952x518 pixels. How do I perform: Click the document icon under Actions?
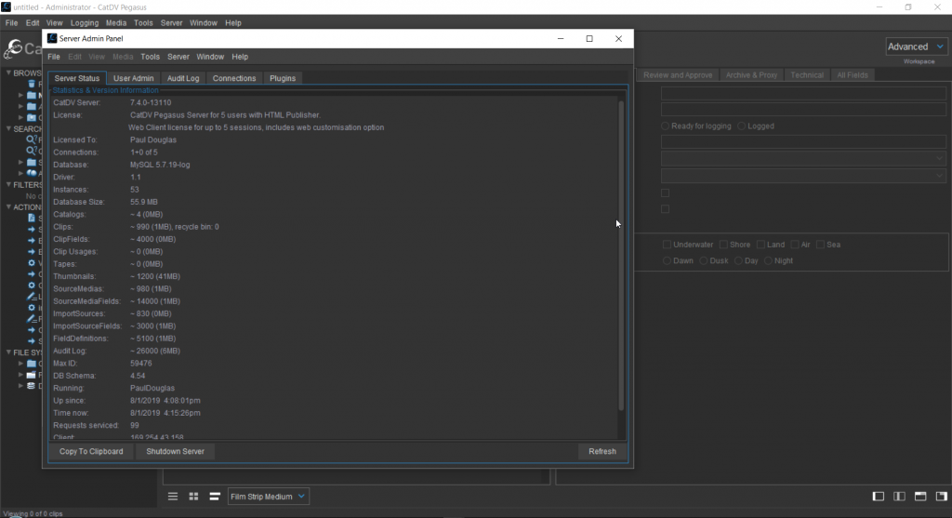(x=32, y=218)
